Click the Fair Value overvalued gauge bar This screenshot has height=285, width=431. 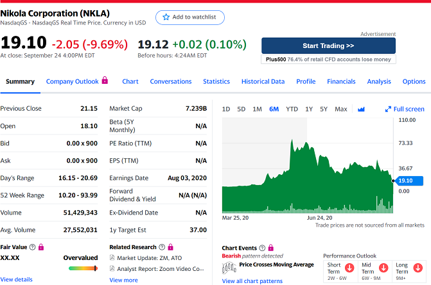click(x=83, y=268)
